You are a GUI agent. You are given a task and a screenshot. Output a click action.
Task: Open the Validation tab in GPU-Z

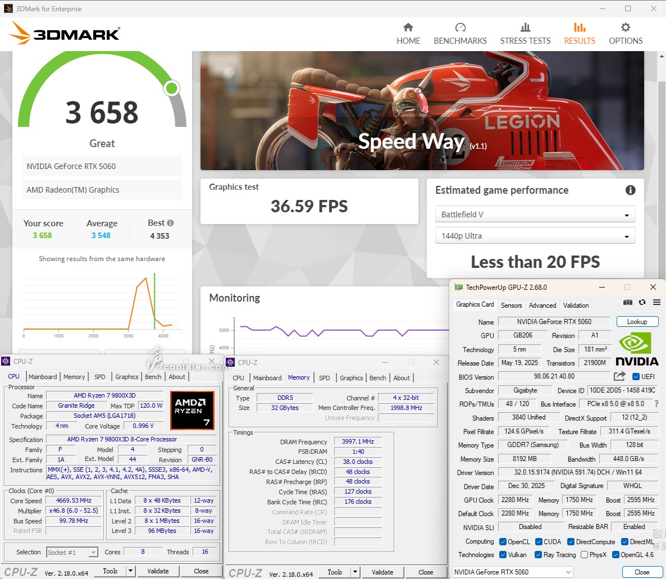(576, 305)
